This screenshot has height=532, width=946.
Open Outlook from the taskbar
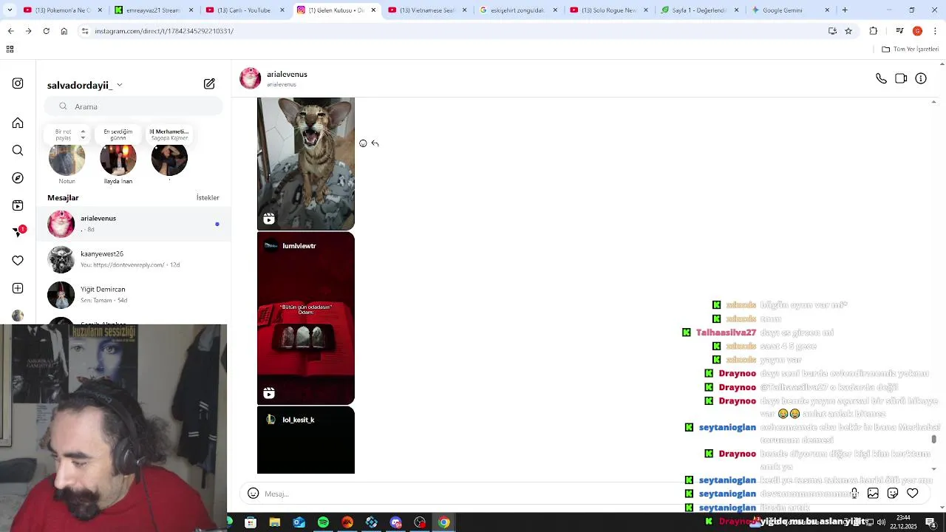[299, 522]
